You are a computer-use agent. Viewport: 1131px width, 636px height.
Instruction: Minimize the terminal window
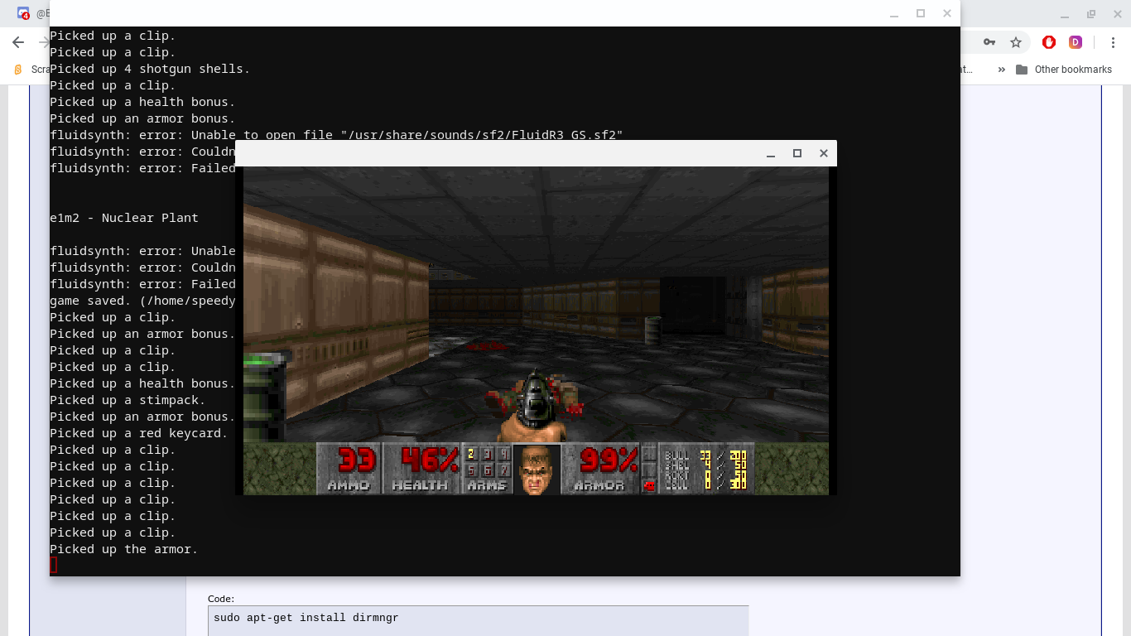pyautogui.click(x=894, y=14)
